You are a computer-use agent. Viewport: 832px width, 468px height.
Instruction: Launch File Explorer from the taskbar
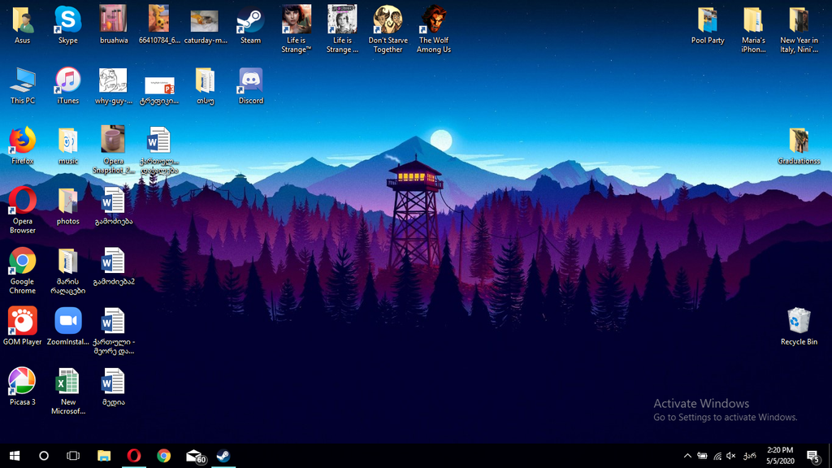(x=104, y=456)
